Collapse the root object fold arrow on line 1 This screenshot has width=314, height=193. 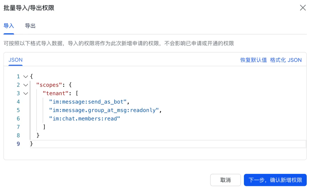click(x=25, y=76)
